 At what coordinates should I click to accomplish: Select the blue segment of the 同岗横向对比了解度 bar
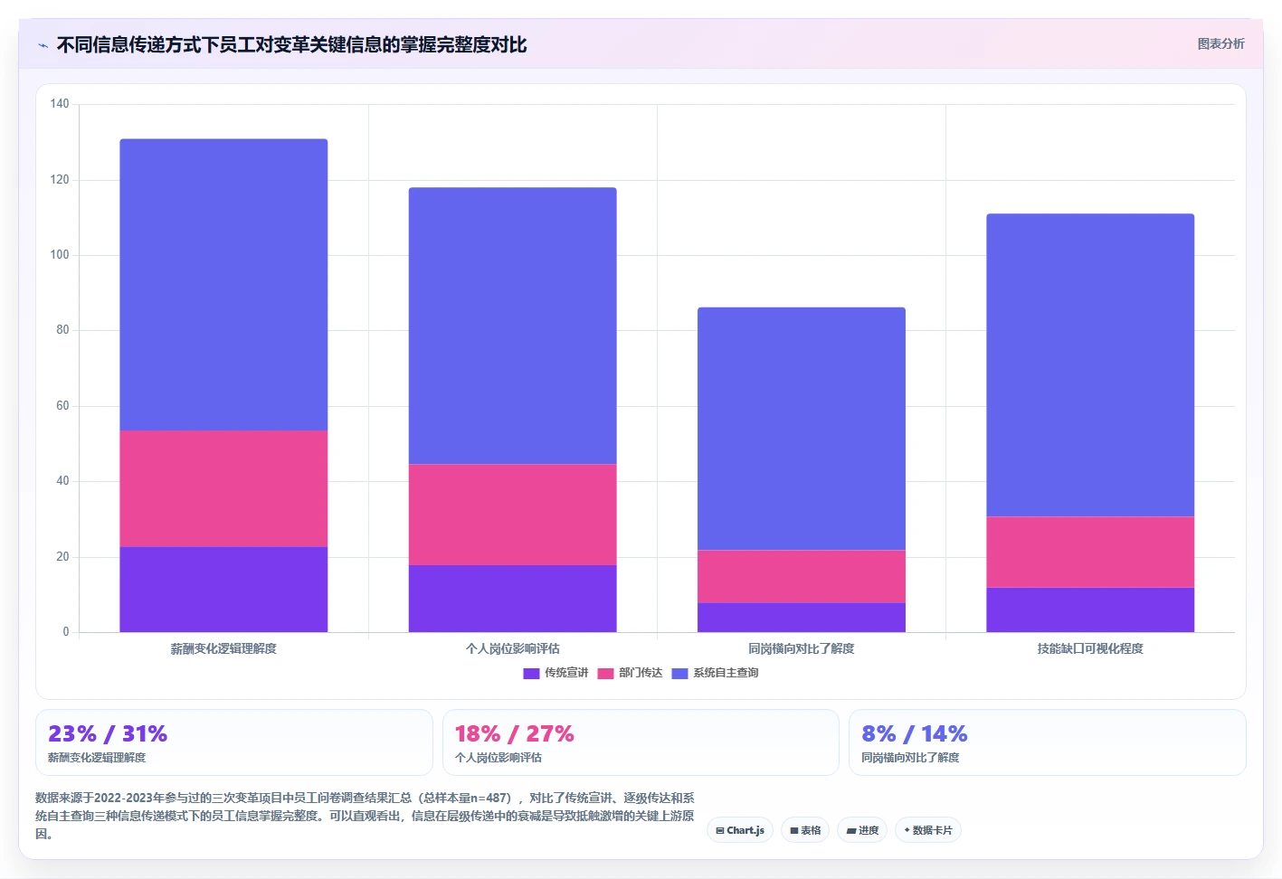pos(801,429)
